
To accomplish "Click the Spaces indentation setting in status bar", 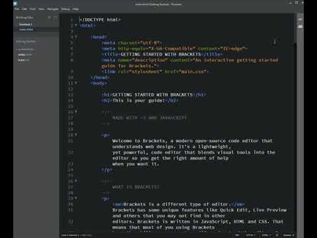I will [x=288, y=235].
